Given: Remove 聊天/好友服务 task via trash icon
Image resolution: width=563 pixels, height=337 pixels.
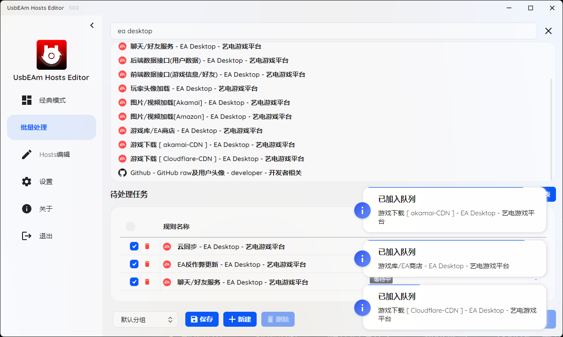Looking at the screenshot, I should coord(147,282).
